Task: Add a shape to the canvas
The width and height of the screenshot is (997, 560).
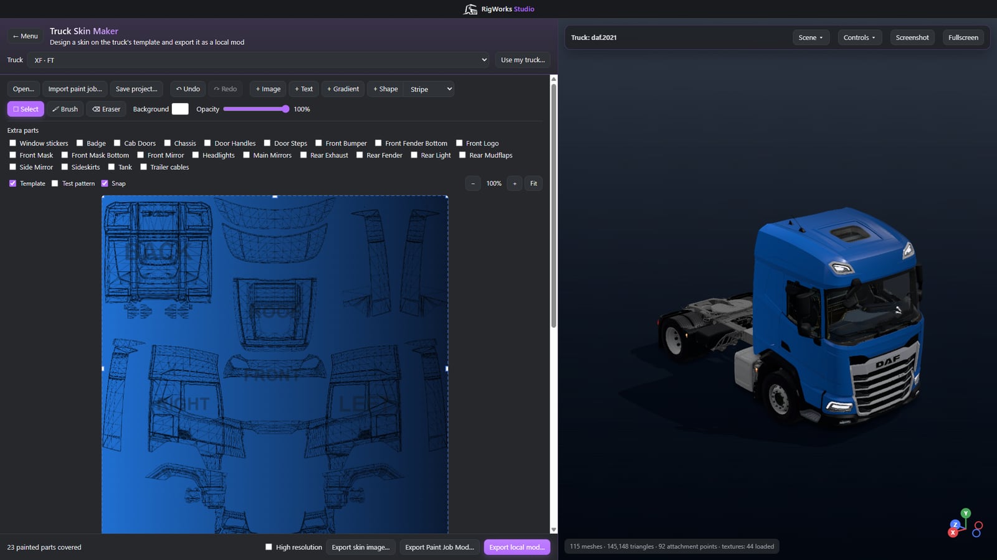Action: click(386, 89)
